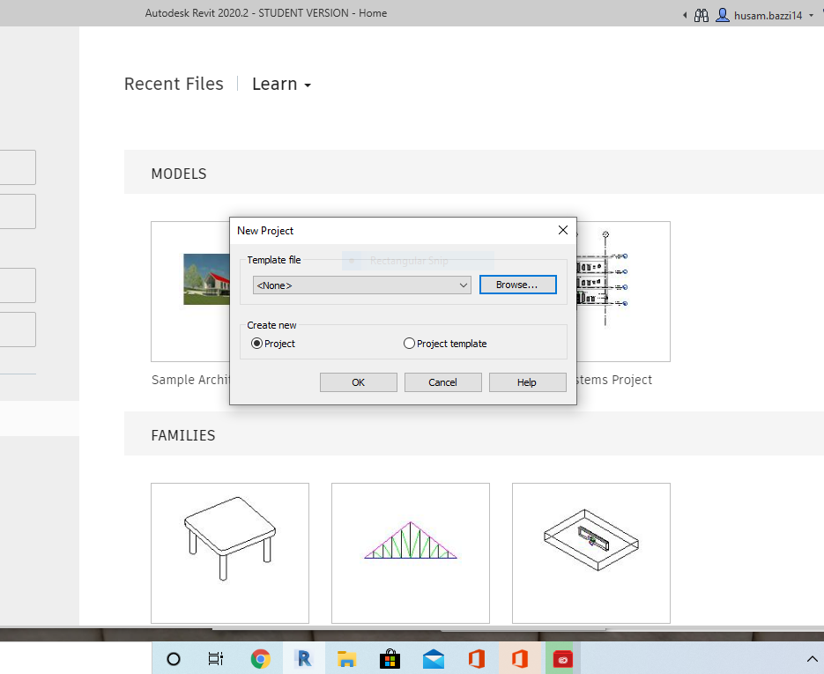The width and height of the screenshot is (824, 674).
Task: Open the Learn dropdown on home page
Action: coord(282,84)
